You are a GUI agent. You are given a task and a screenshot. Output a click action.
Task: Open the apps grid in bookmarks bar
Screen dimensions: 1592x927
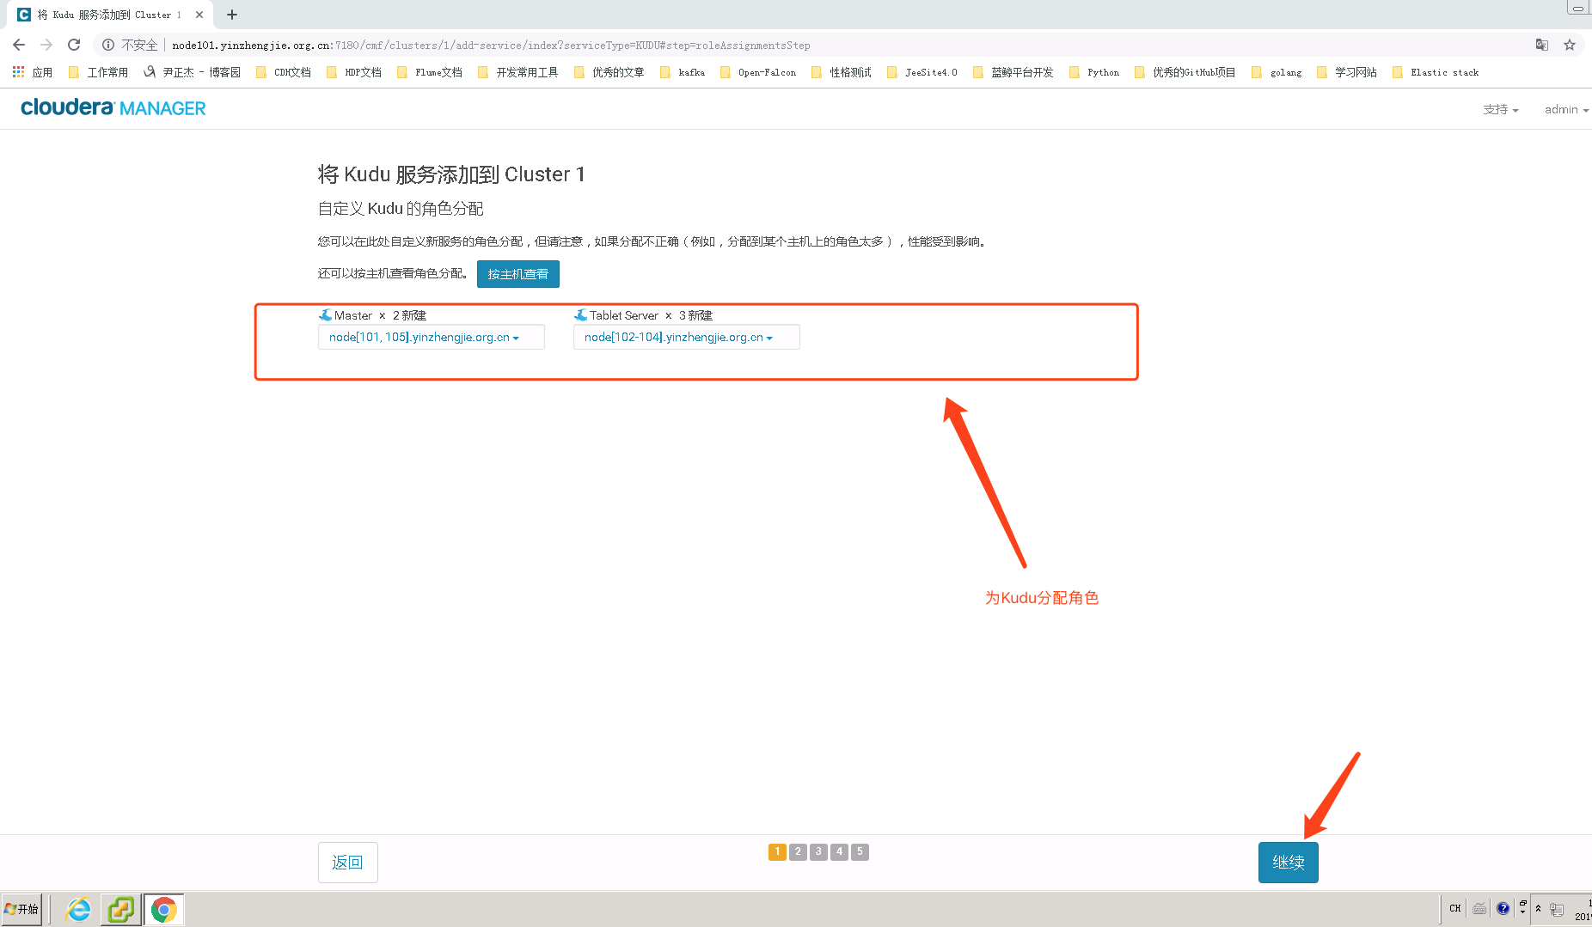(x=32, y=72)
